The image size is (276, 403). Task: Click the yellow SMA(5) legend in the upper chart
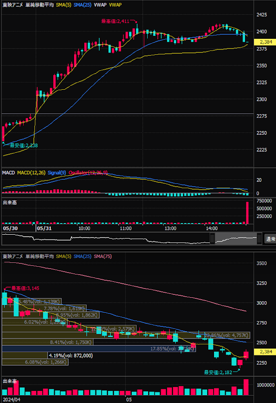(63, 5)
